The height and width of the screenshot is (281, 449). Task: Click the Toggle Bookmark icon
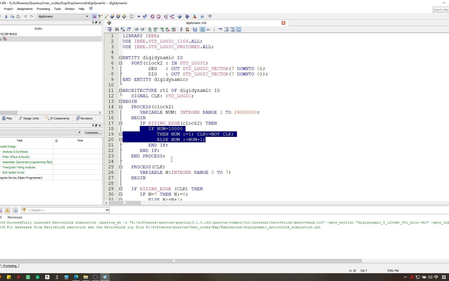click(x=150, y=30)
